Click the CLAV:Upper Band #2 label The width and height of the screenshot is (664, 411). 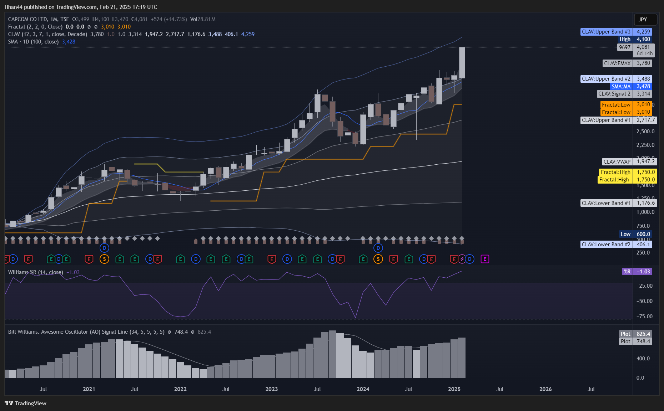(x=617, y=79)
